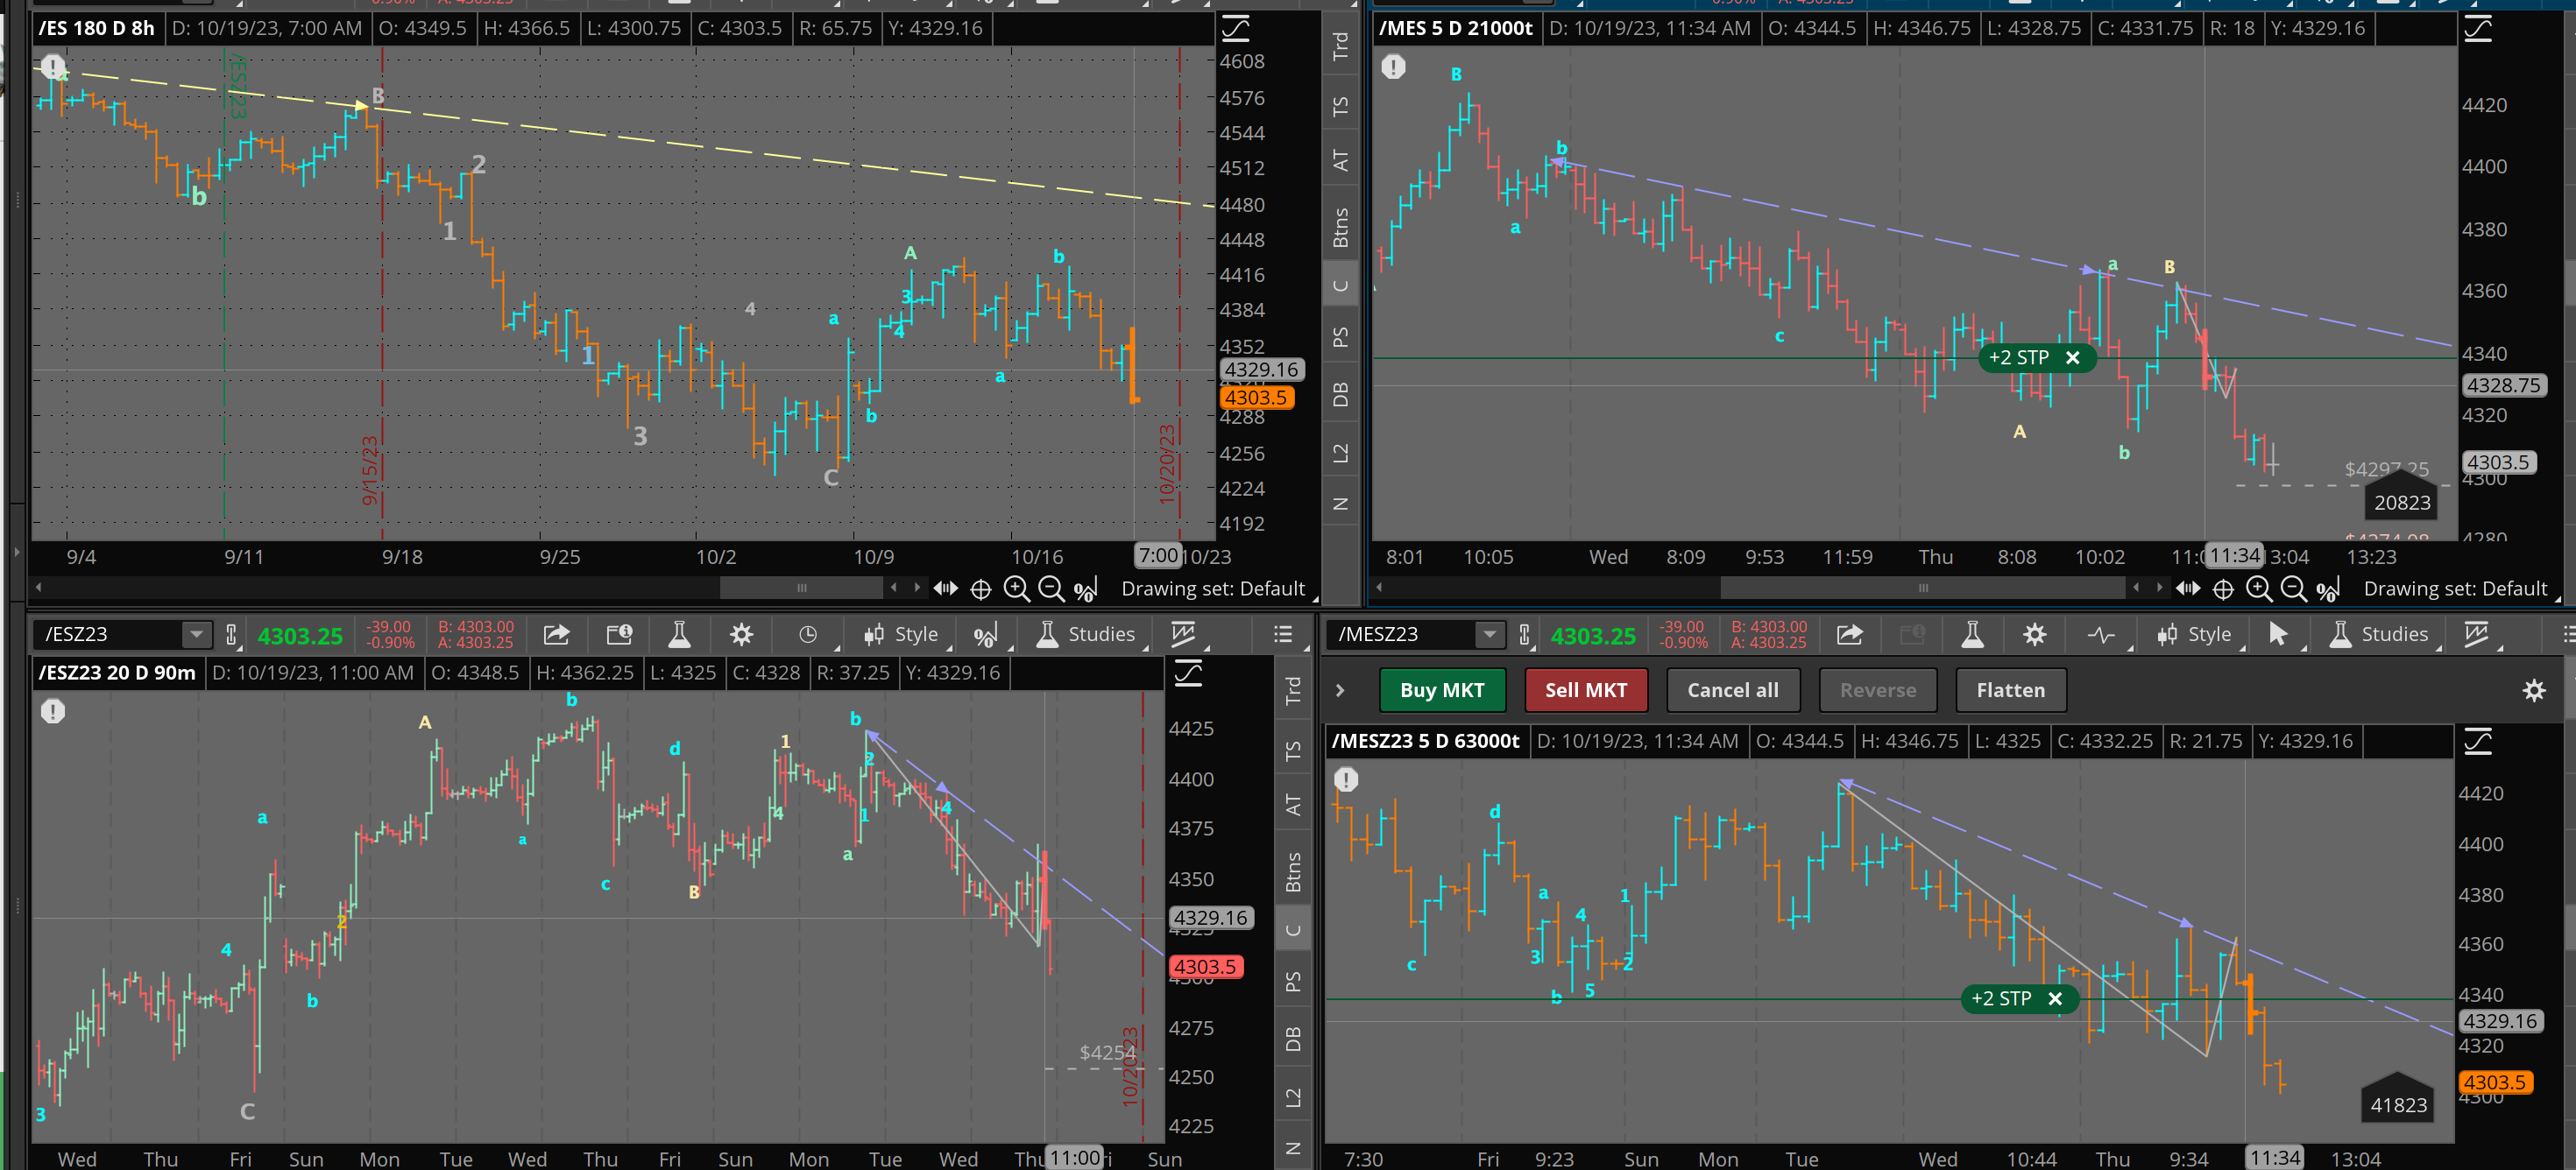Zoom in on the /MES chart
Viewport: 2576px width, 1170px height.
click(x=2258, y=589)
